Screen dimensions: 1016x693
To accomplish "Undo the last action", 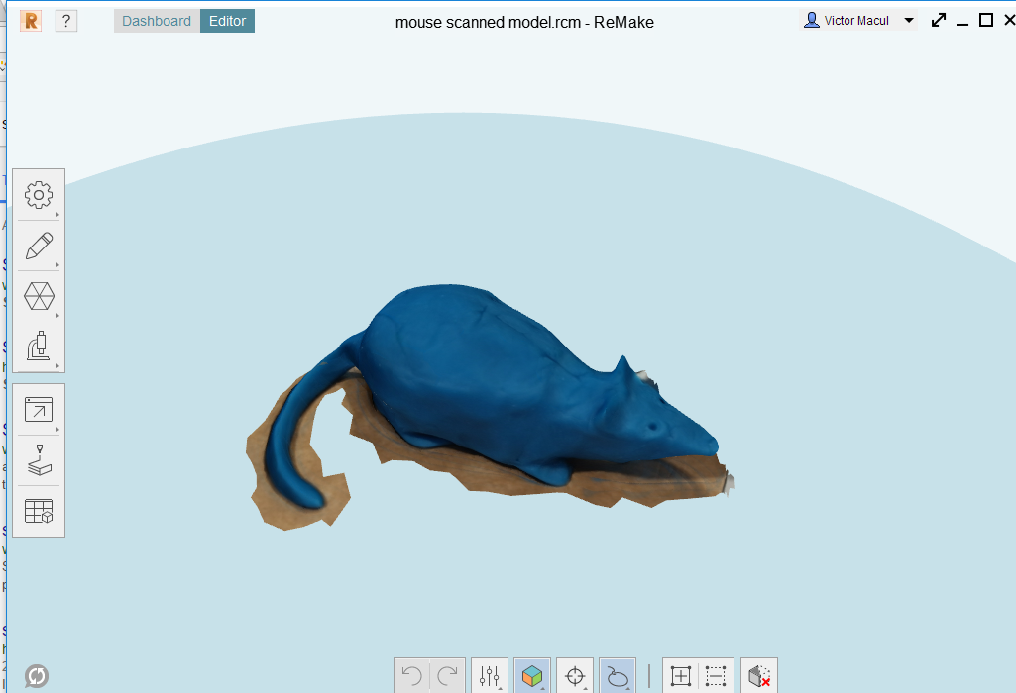I will point(412,676).
